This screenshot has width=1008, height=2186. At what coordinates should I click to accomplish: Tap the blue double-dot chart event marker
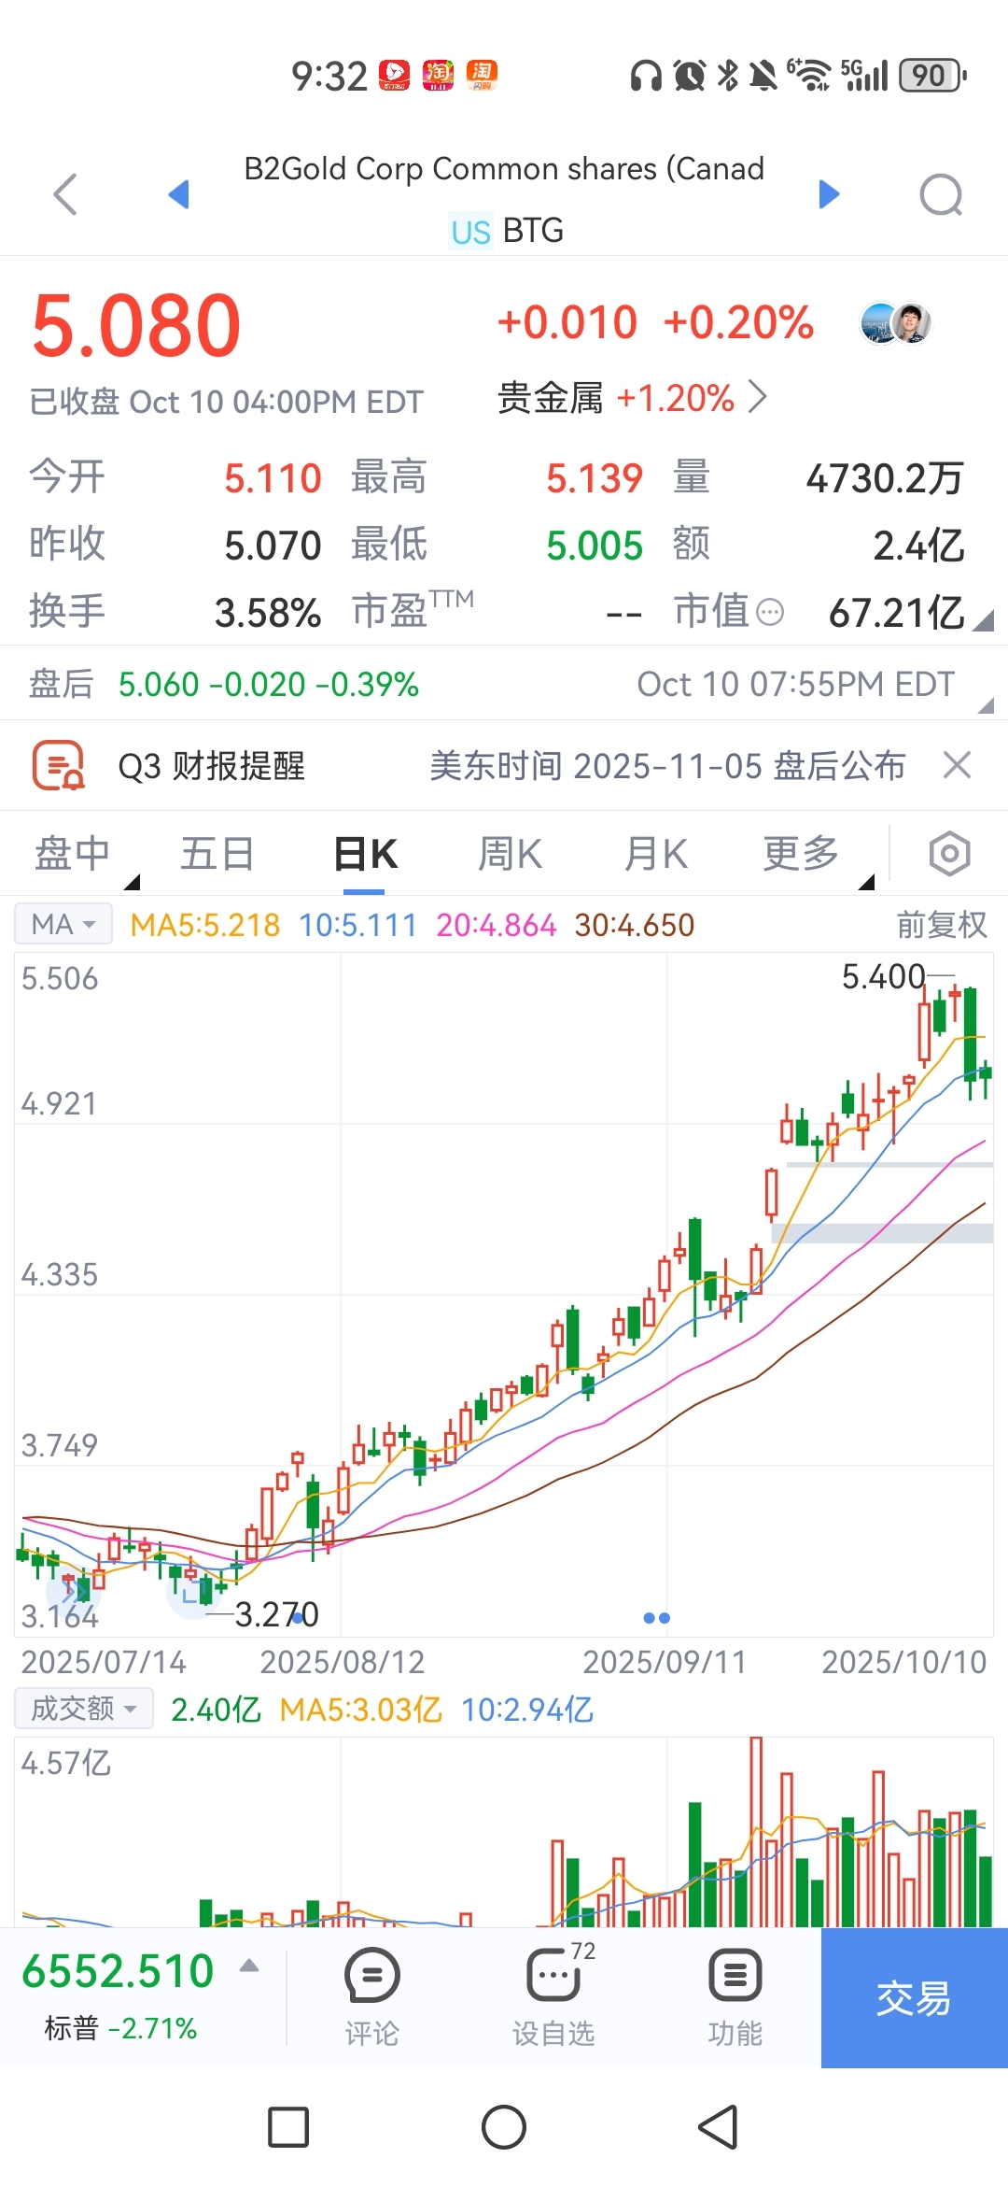tap(656, 1618)
